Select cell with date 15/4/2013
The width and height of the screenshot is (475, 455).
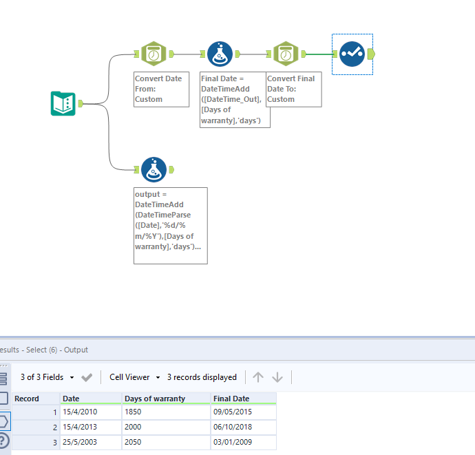click(x=91, y=427)
